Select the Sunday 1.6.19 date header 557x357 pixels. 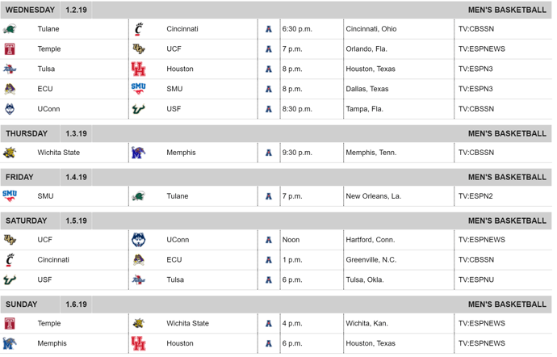46,304
